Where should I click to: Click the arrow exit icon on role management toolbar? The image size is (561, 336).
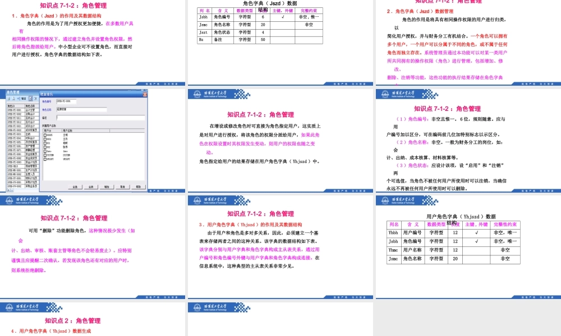19,97
